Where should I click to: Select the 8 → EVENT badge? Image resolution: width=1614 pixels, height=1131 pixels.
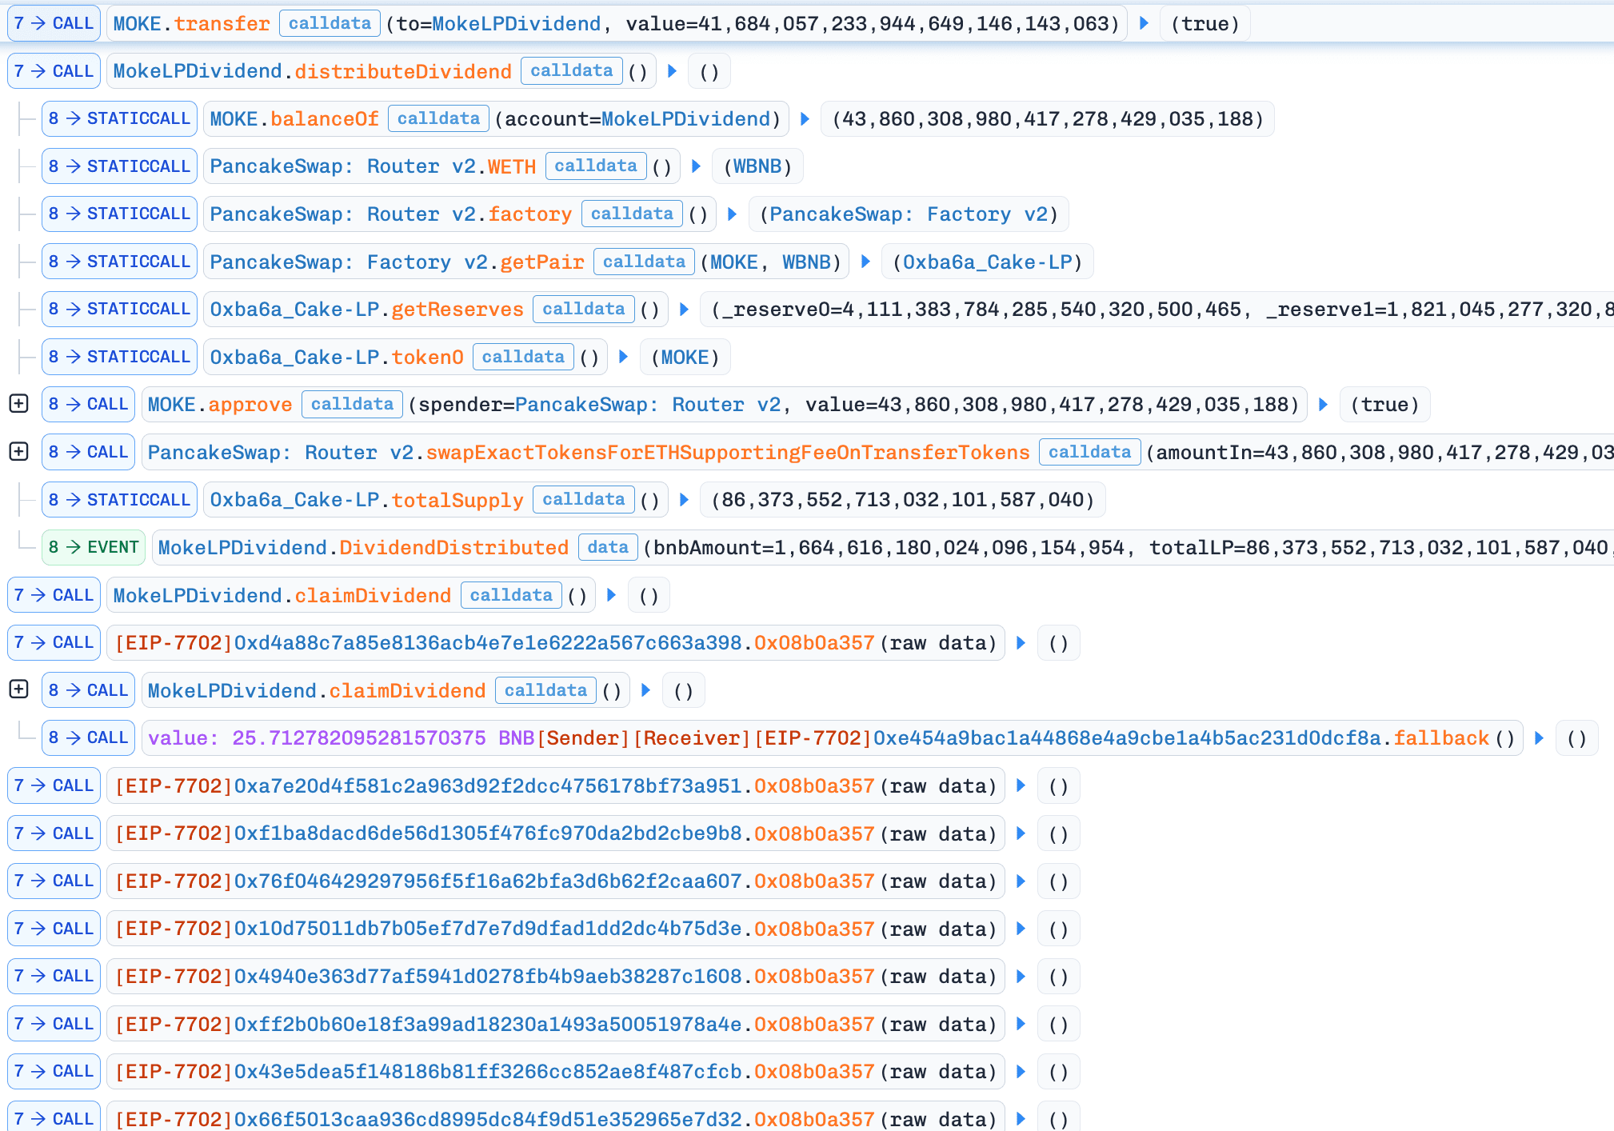pyautogui.click(x=94, y=547)
